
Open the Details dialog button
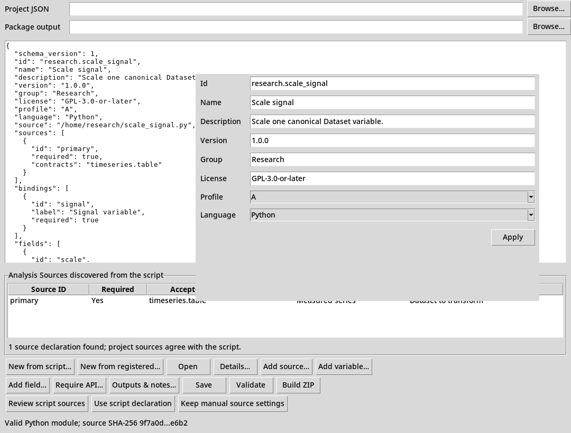click(x=235, y=366)
